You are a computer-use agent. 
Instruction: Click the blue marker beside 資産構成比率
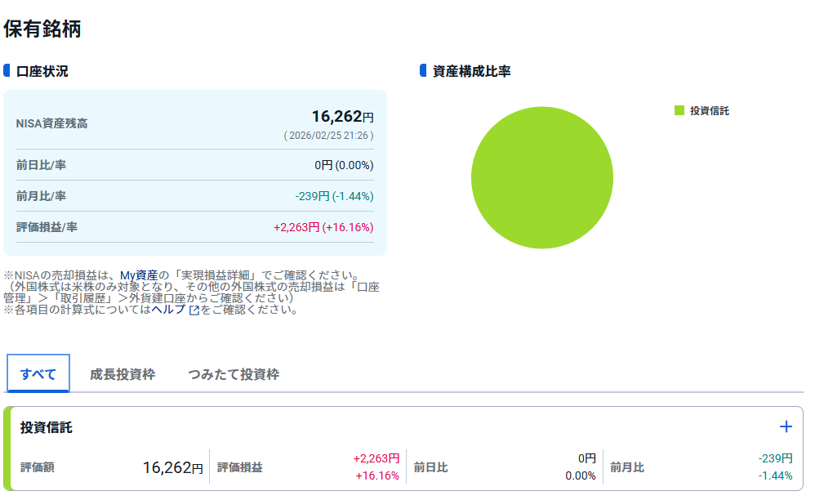tap(423, 71)
